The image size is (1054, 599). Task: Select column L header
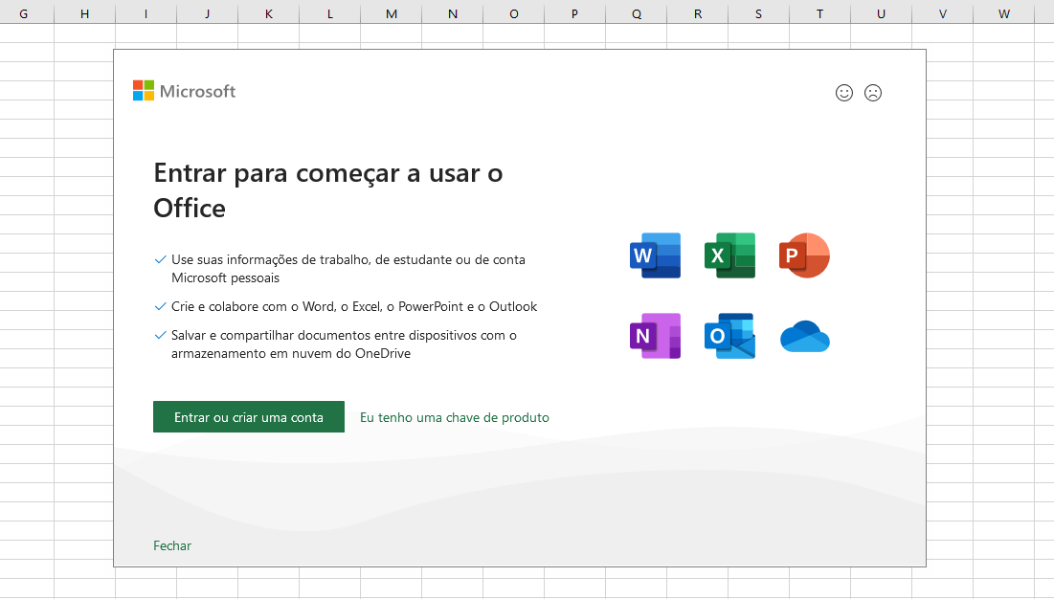pos(329,13)
